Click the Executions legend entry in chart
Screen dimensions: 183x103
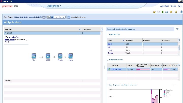pyautogui.click(x=168, y=90)
